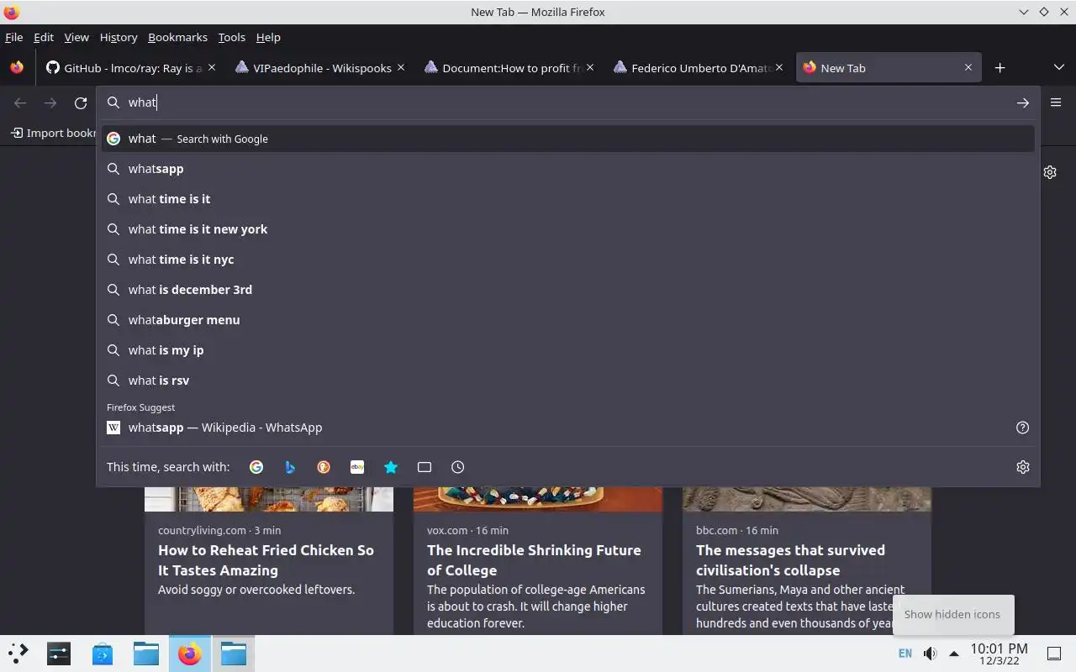
Task: Click inside the address bar text field
Action: (568, 102)
